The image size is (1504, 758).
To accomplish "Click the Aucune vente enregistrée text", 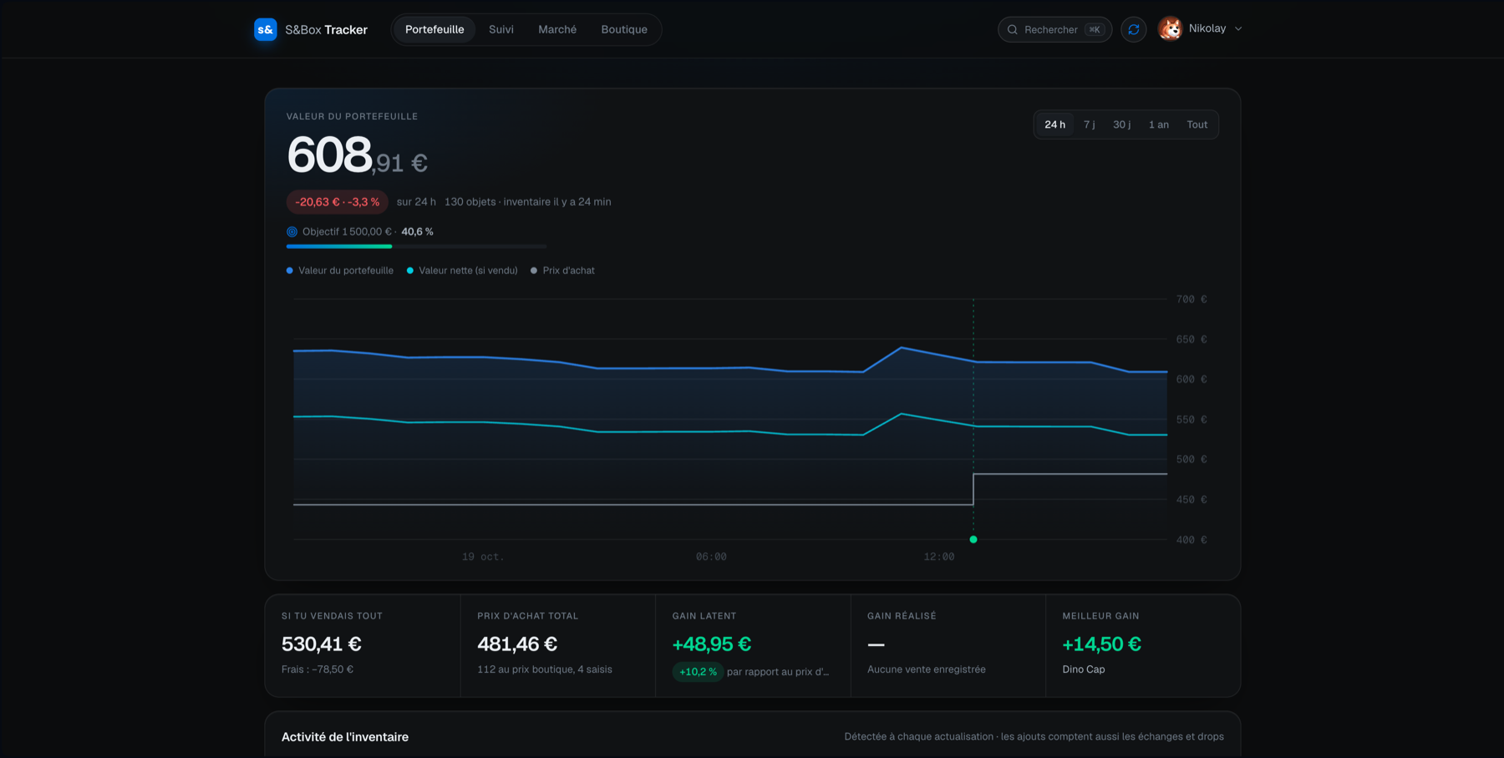I will click(927, 669).
